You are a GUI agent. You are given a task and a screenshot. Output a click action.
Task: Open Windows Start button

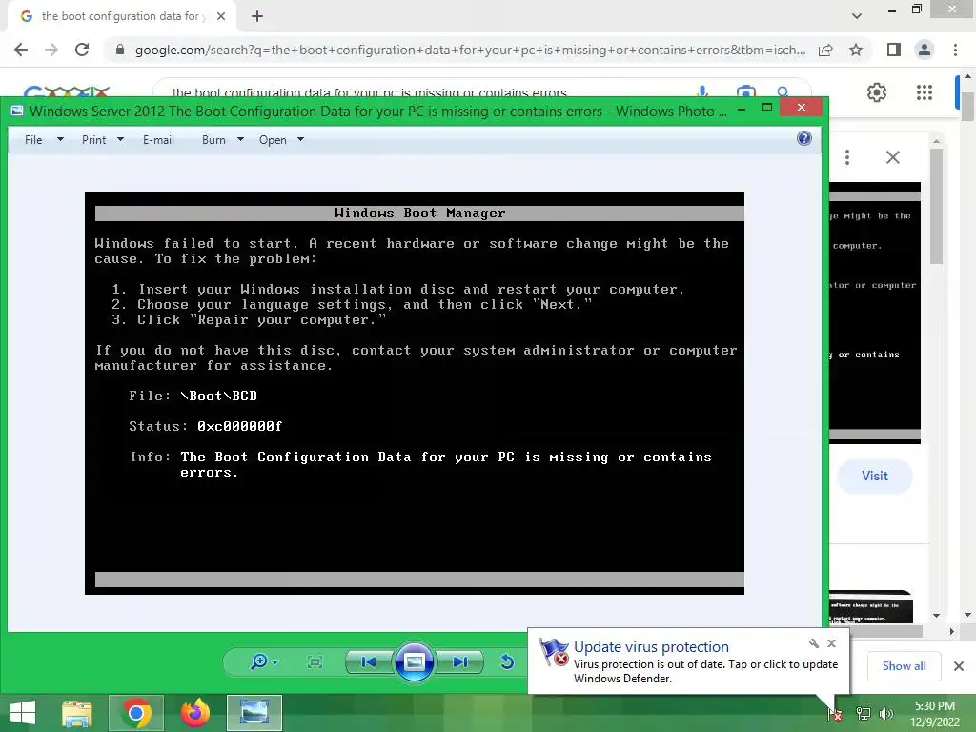coord(23,713)
